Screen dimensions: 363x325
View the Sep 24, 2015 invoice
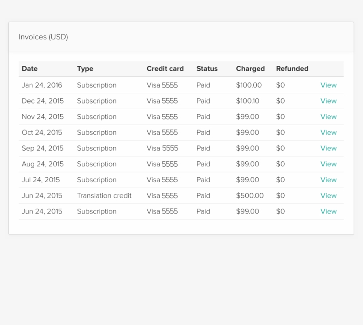tap(328, 148)
